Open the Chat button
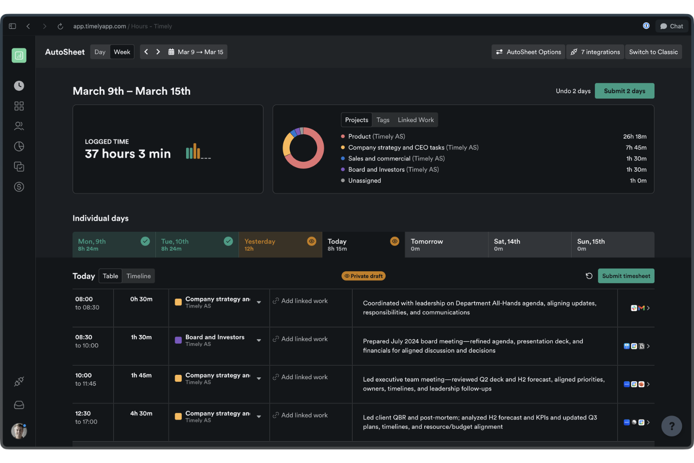This screenshot has height=463, width=694. [x=671, y=26]
